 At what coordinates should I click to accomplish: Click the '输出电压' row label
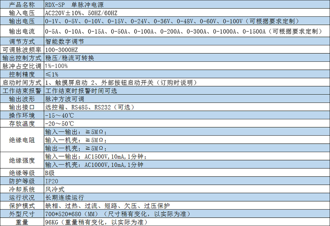click(x=22, y=21)
